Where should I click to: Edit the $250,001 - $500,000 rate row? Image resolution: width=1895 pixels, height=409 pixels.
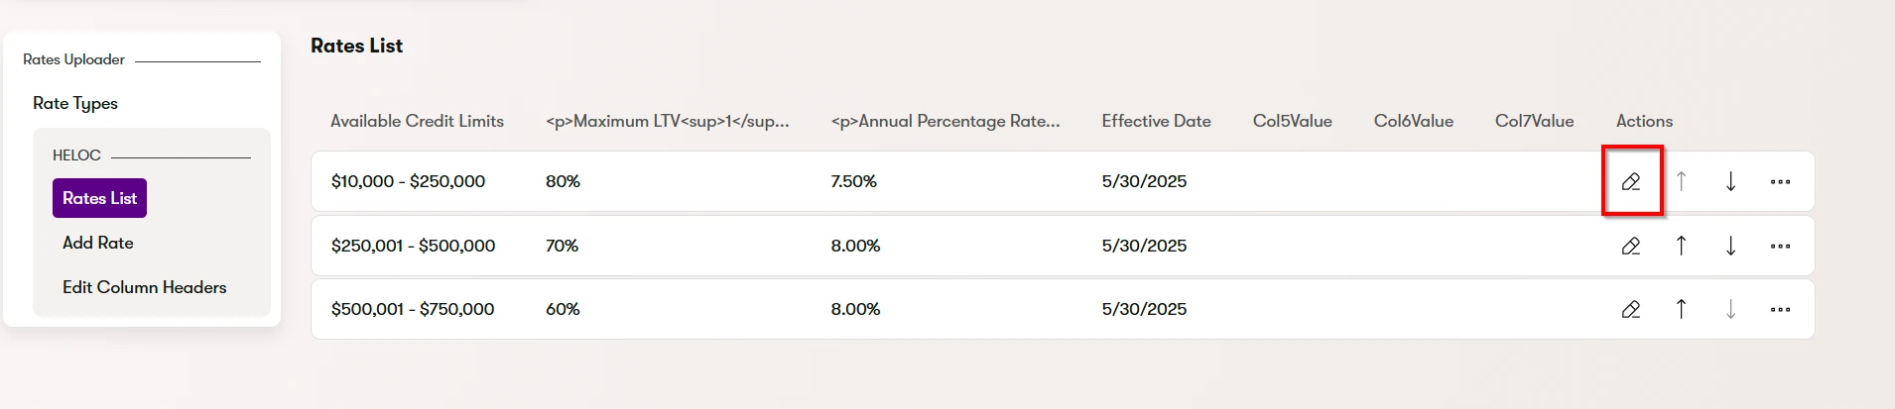[x=1631, y=246]
